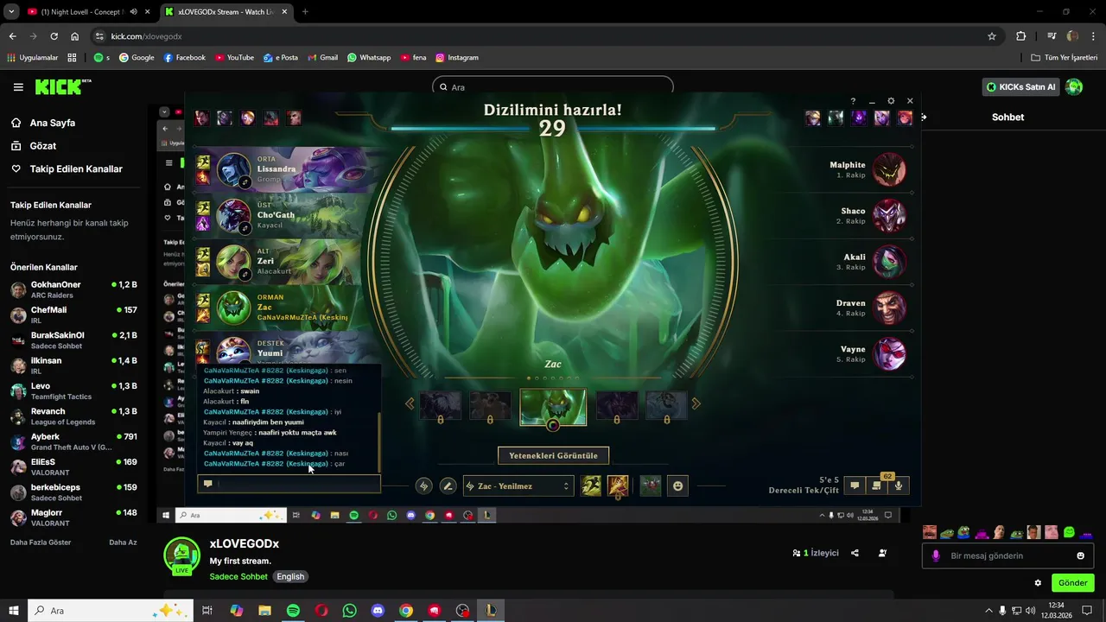Open Maglorr VALORANT channel
1106x622 pixels.
(x=73, y=517)
